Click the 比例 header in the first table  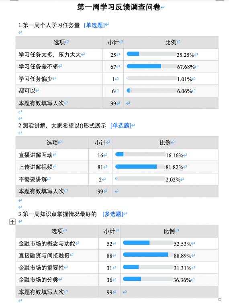pyautogui.click(x=171, y=42)
